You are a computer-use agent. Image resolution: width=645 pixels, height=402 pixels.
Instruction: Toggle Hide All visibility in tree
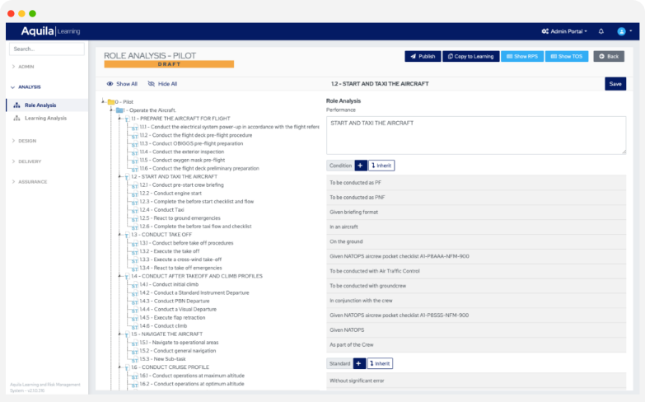[x=162, y=84]
